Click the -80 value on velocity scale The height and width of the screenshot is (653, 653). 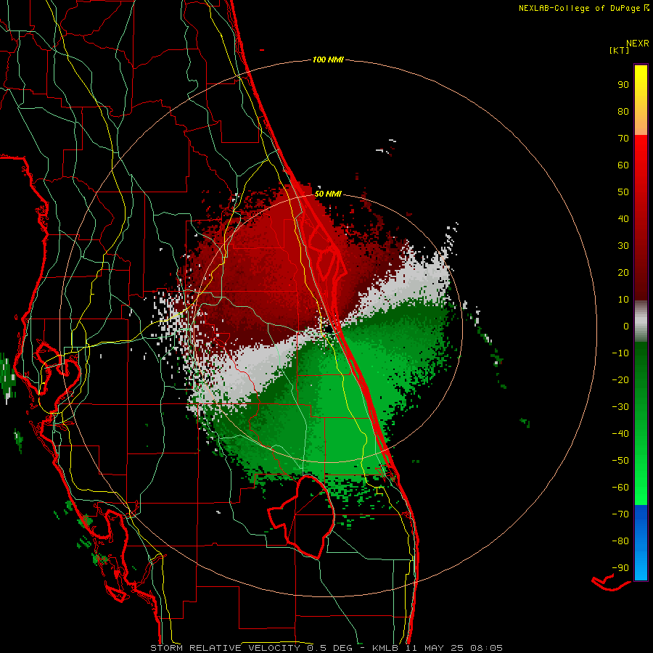[620, 541]
